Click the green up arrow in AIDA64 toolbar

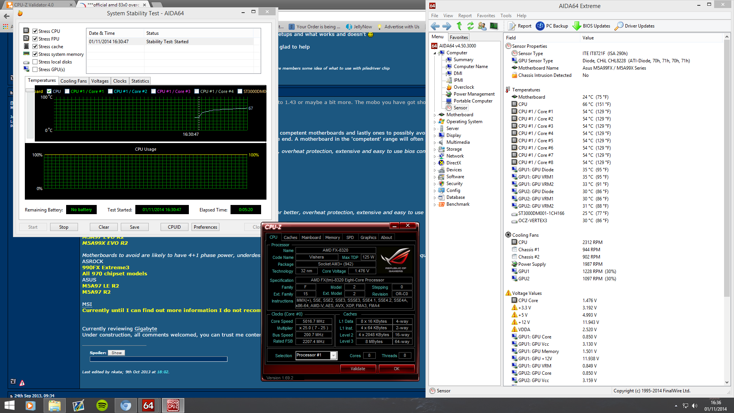coord(459,26)
